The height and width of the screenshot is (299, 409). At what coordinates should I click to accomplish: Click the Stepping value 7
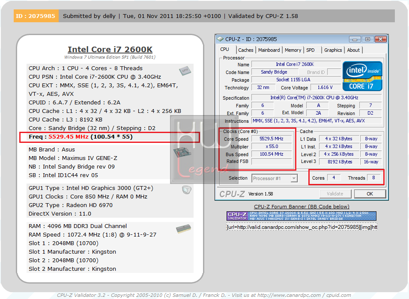point(370,106)
